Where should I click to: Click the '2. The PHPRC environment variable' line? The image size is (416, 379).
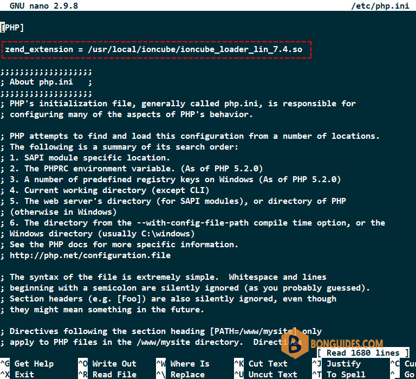[132, 169]
